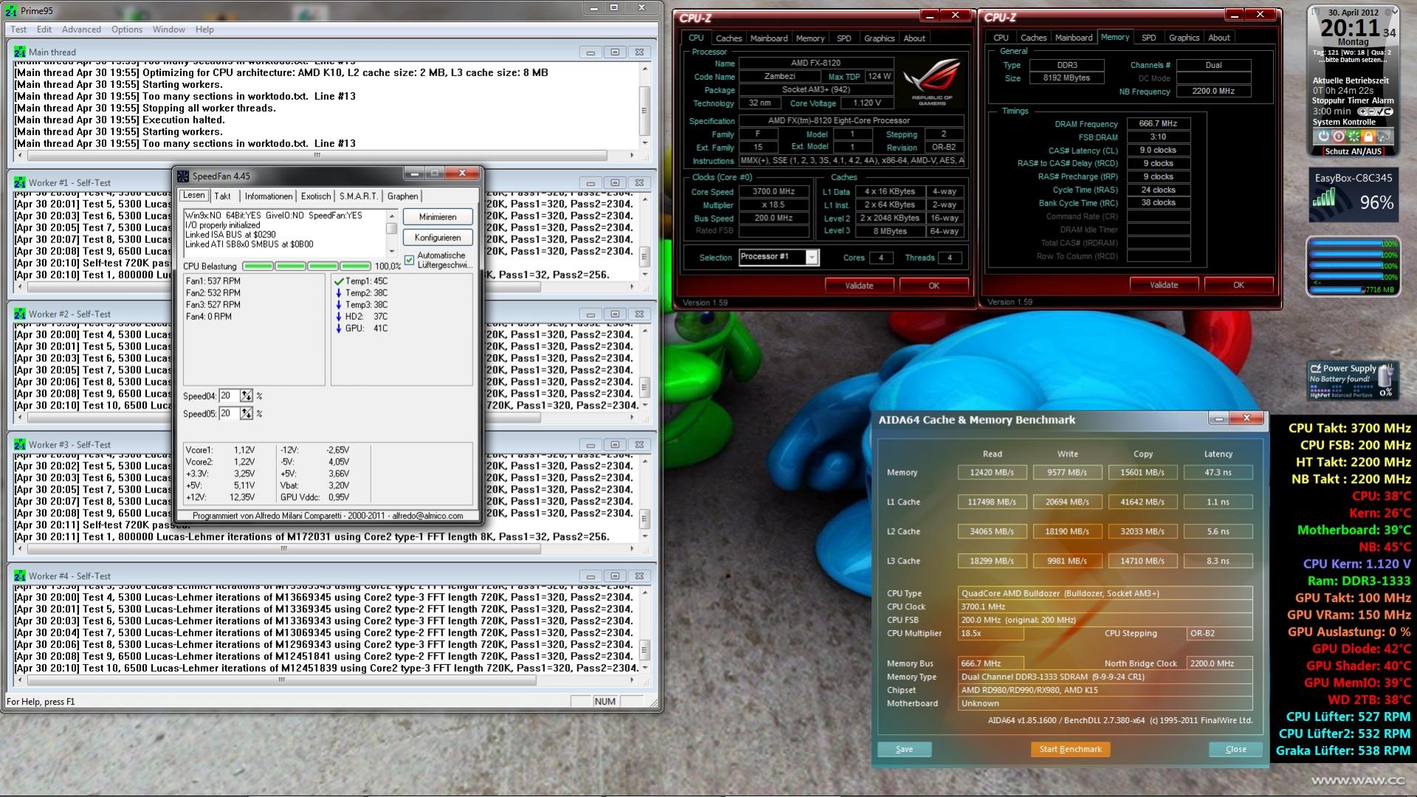
Task: Open the Mainboard tab in left CPU-Z window
Action: 769,38
